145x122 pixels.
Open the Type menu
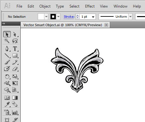click(60, 6)
